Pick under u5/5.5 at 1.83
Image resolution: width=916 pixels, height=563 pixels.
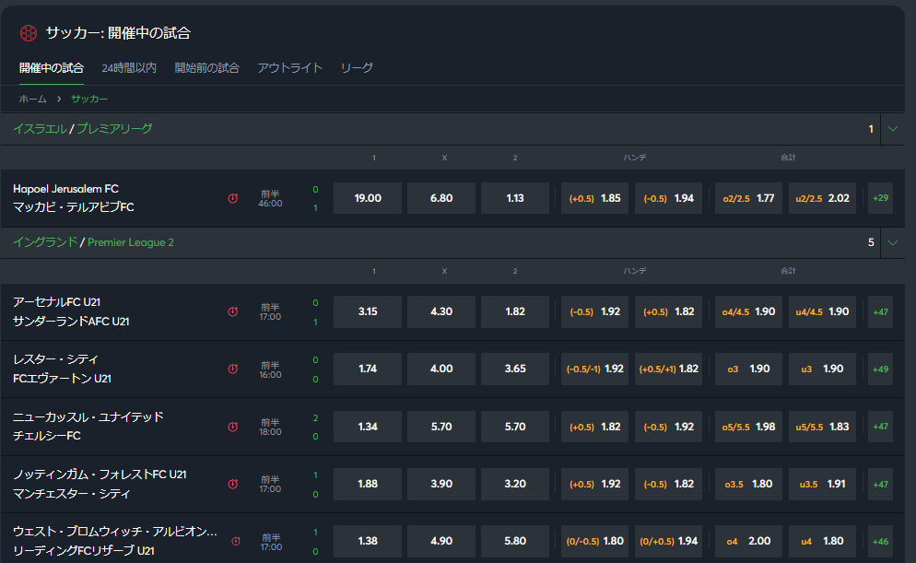[x=822, y=427]
